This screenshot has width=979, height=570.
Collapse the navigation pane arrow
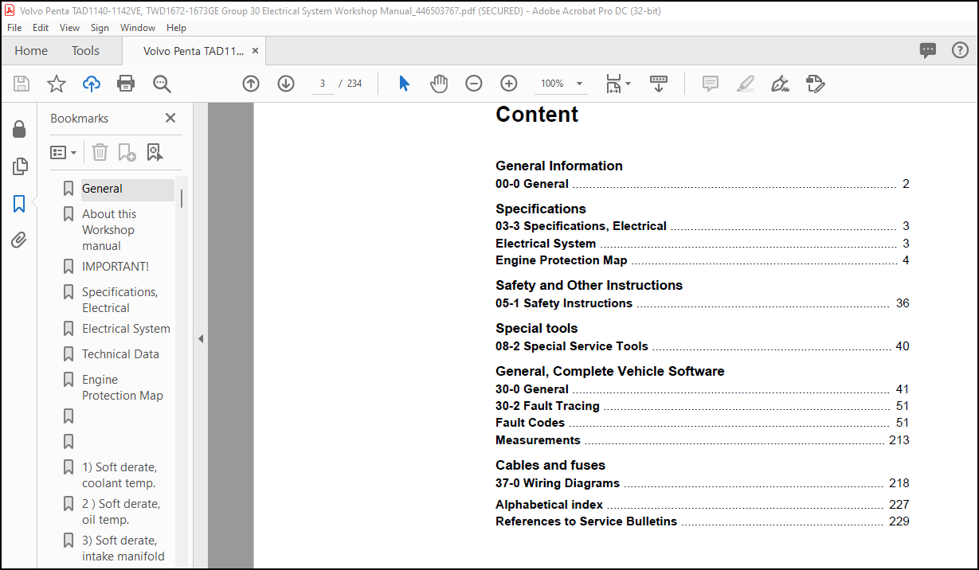(x=201, y=338)
